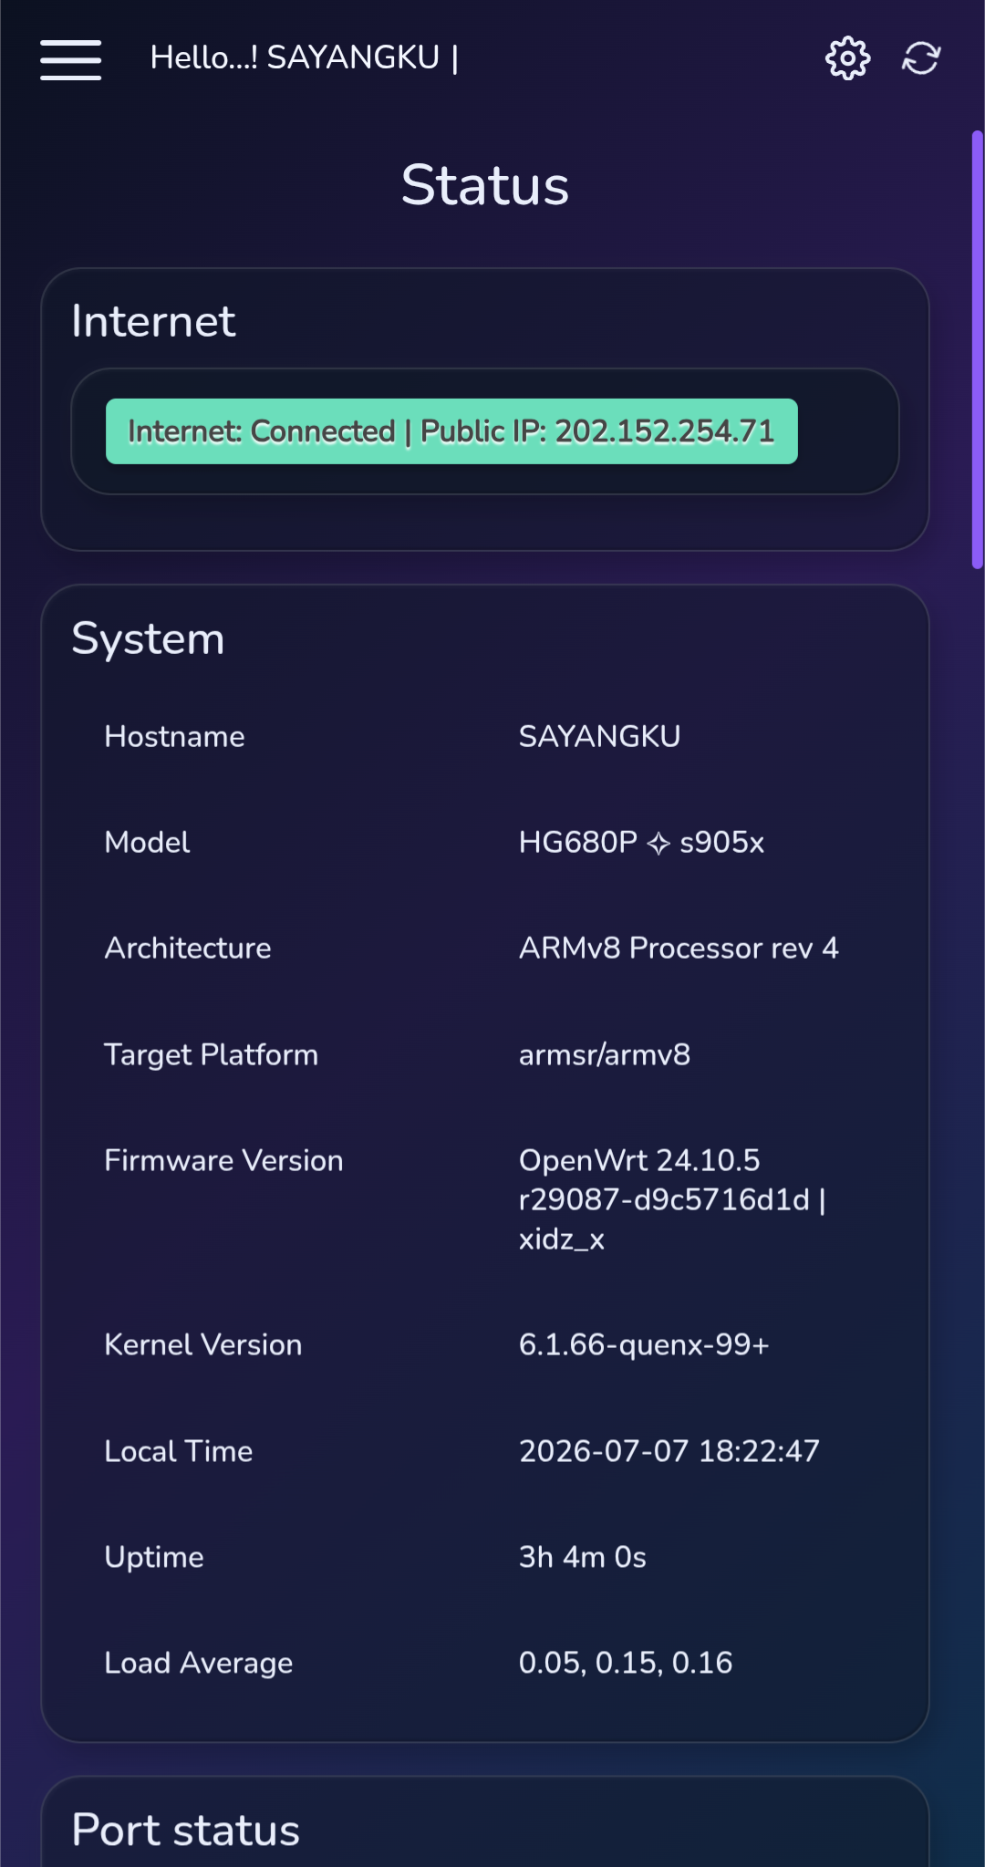Screen dimensions: 985x1867
Task: Select the 2026-07-07 18:22:47 time value
Action: [669, 1451]
